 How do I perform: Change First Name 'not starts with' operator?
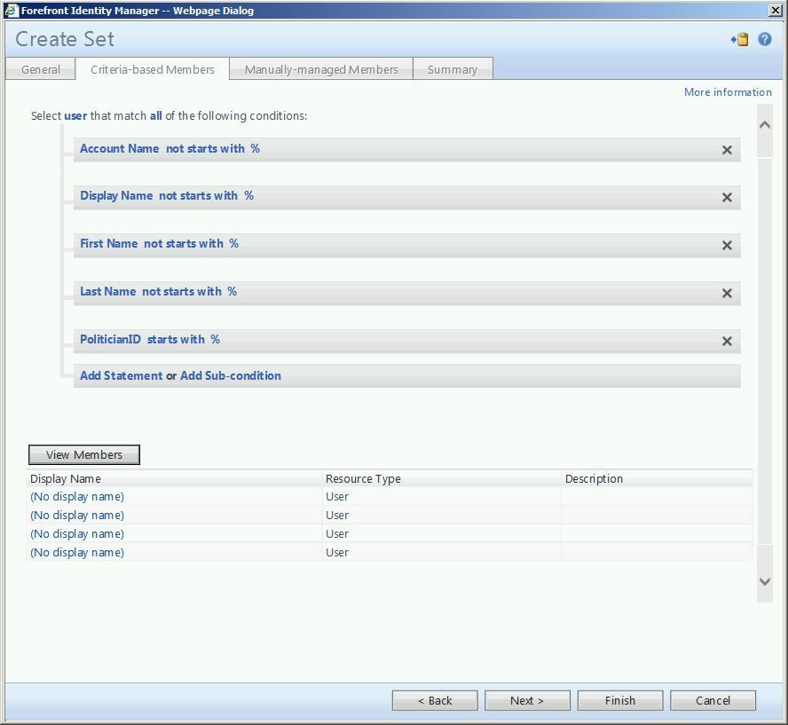[x=184, y=244]
